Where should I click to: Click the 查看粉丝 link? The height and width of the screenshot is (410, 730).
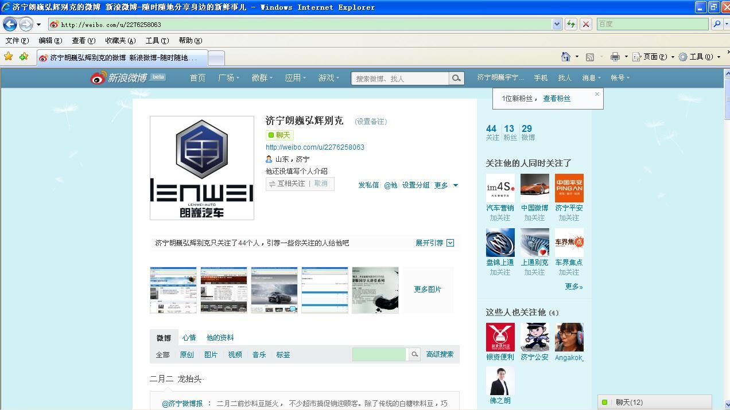point(557,99)
